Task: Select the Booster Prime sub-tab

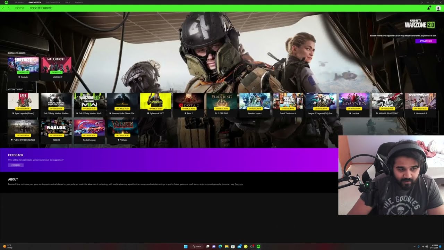Action: click(x=41, y=8)
